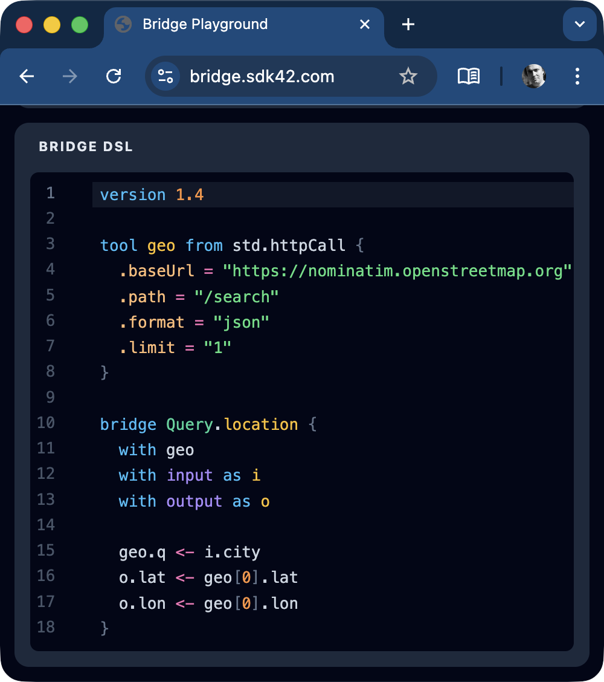Open the reading list sidebar icon

pos(468,76)
